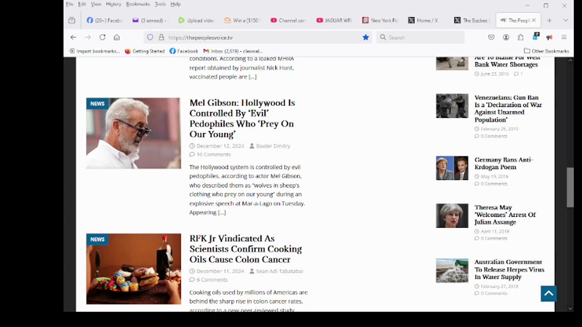Click the back-to-top arrow button
Viewport: 582px width, 327px height.
(x=549, y=293)
